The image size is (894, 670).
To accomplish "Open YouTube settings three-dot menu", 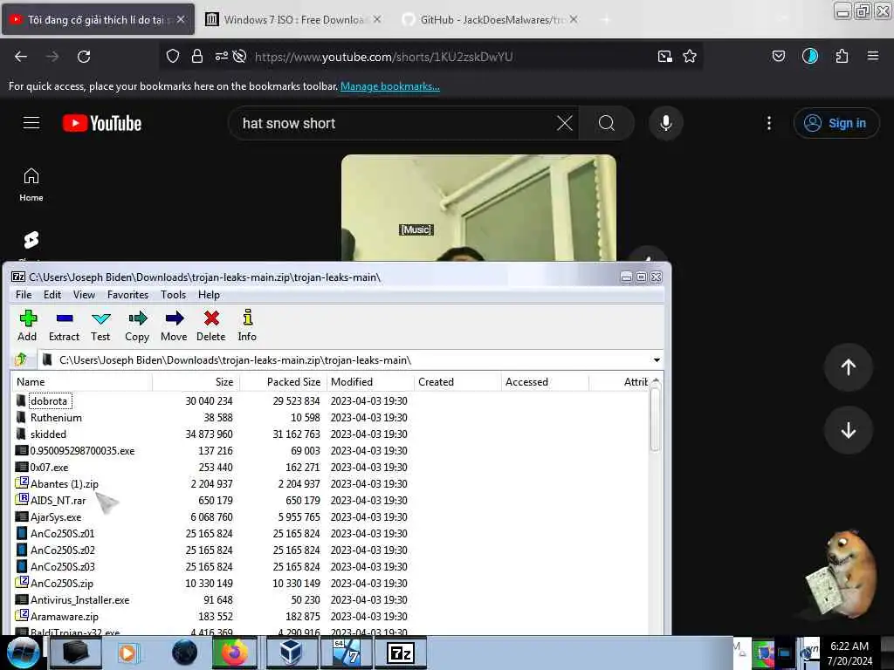I will [768, 123].
